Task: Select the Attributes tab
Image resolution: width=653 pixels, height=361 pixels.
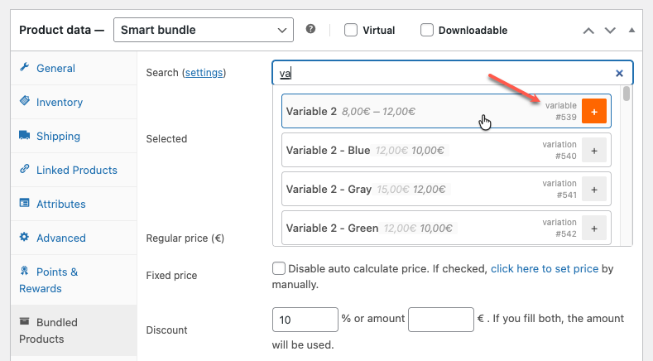Action: coord(74,204)
